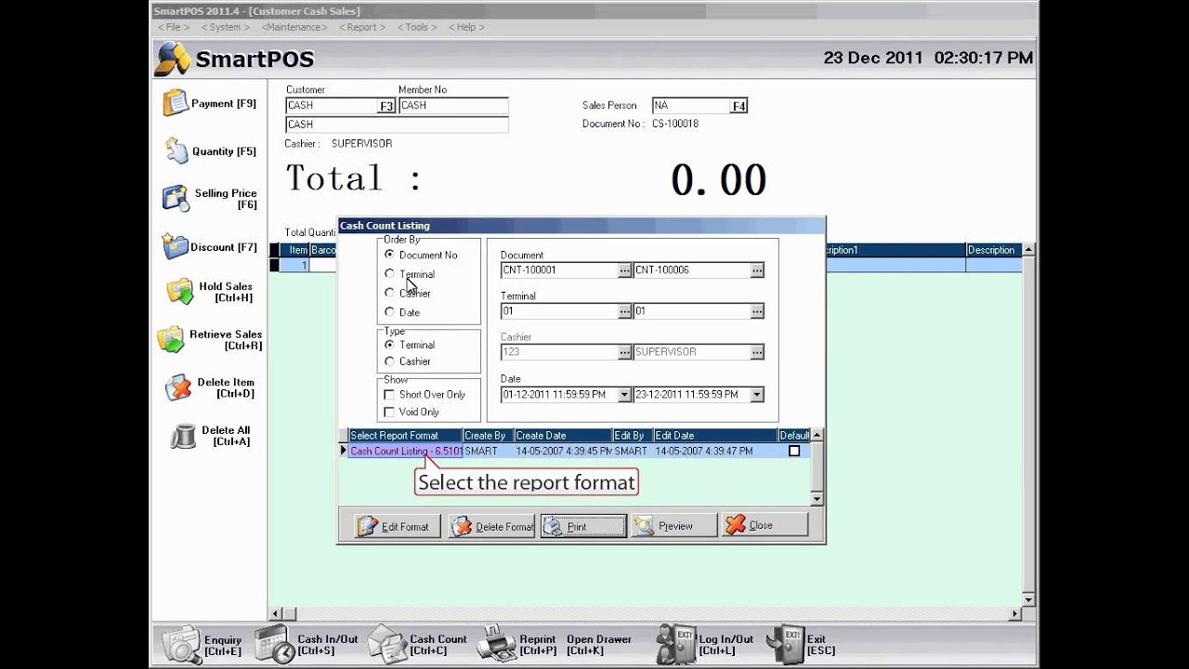1189x669 pixels.
Task: Click Open Drawer [Ctrl+K]
Action: (x=598, y=645)
